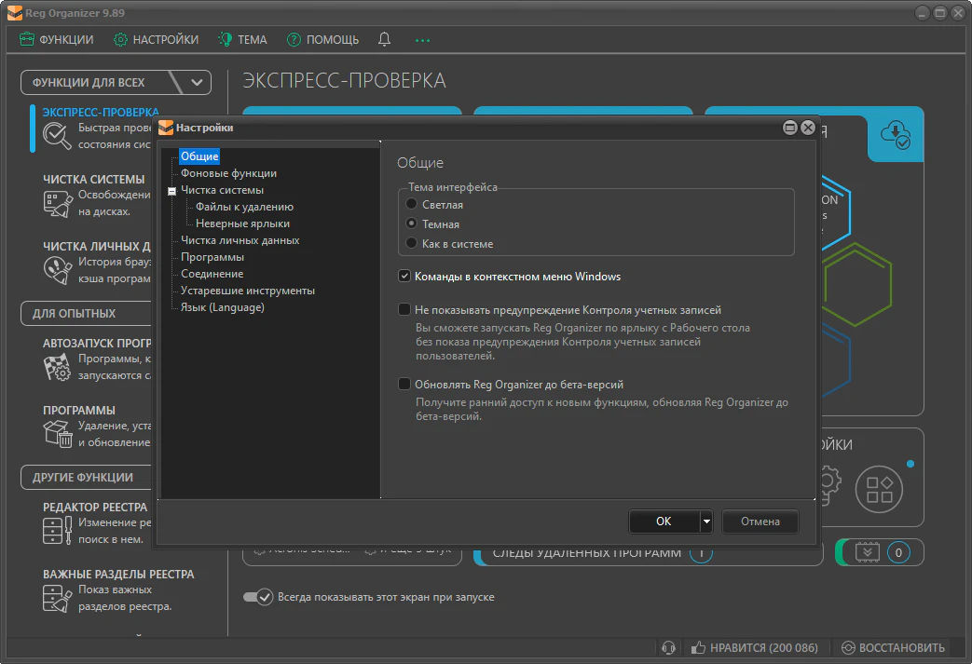
Task: Select Язык (Language) in settings tree
Action: pyautogui.click(x=222, y=307)
